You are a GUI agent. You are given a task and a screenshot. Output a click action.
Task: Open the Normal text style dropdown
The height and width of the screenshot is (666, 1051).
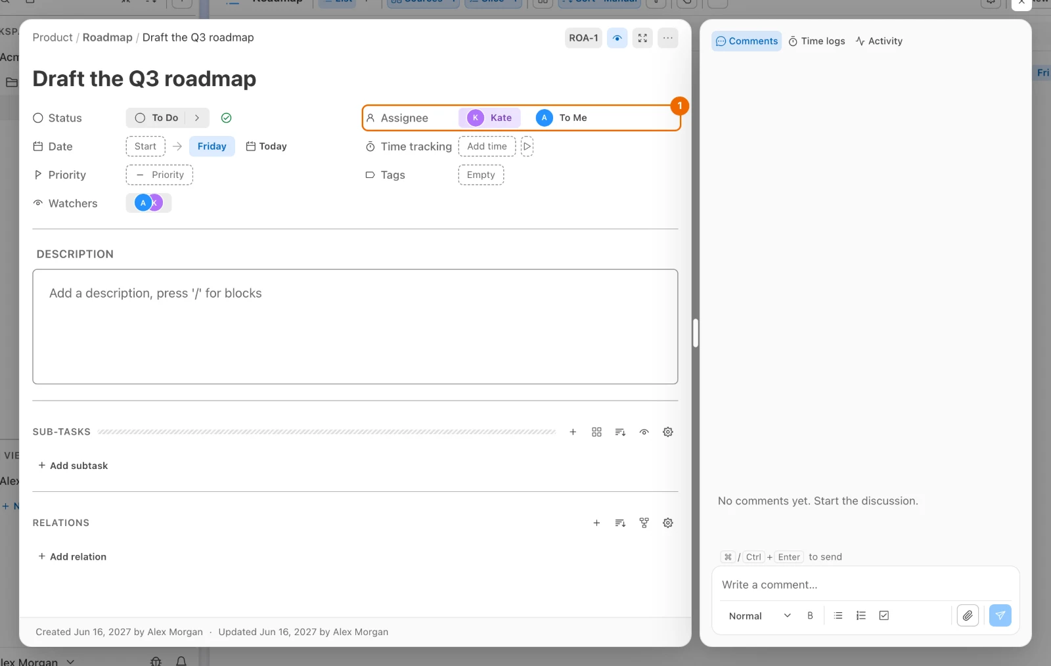click(x=759, y=616)
